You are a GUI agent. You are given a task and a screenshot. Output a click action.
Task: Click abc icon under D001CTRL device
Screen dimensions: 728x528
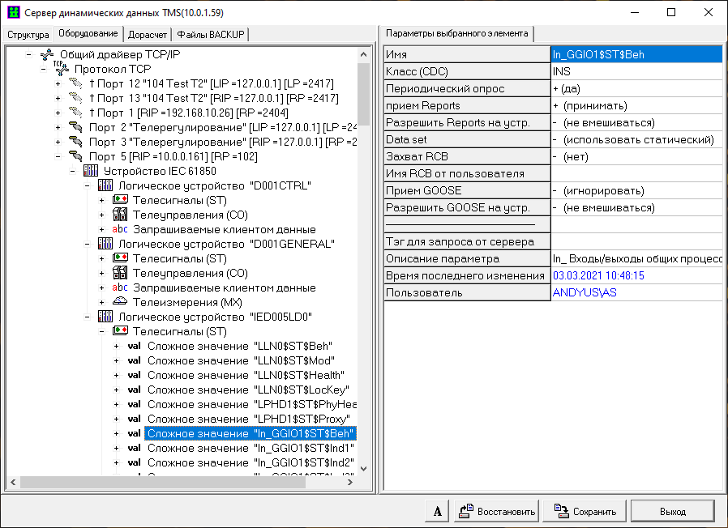(119, 229)
